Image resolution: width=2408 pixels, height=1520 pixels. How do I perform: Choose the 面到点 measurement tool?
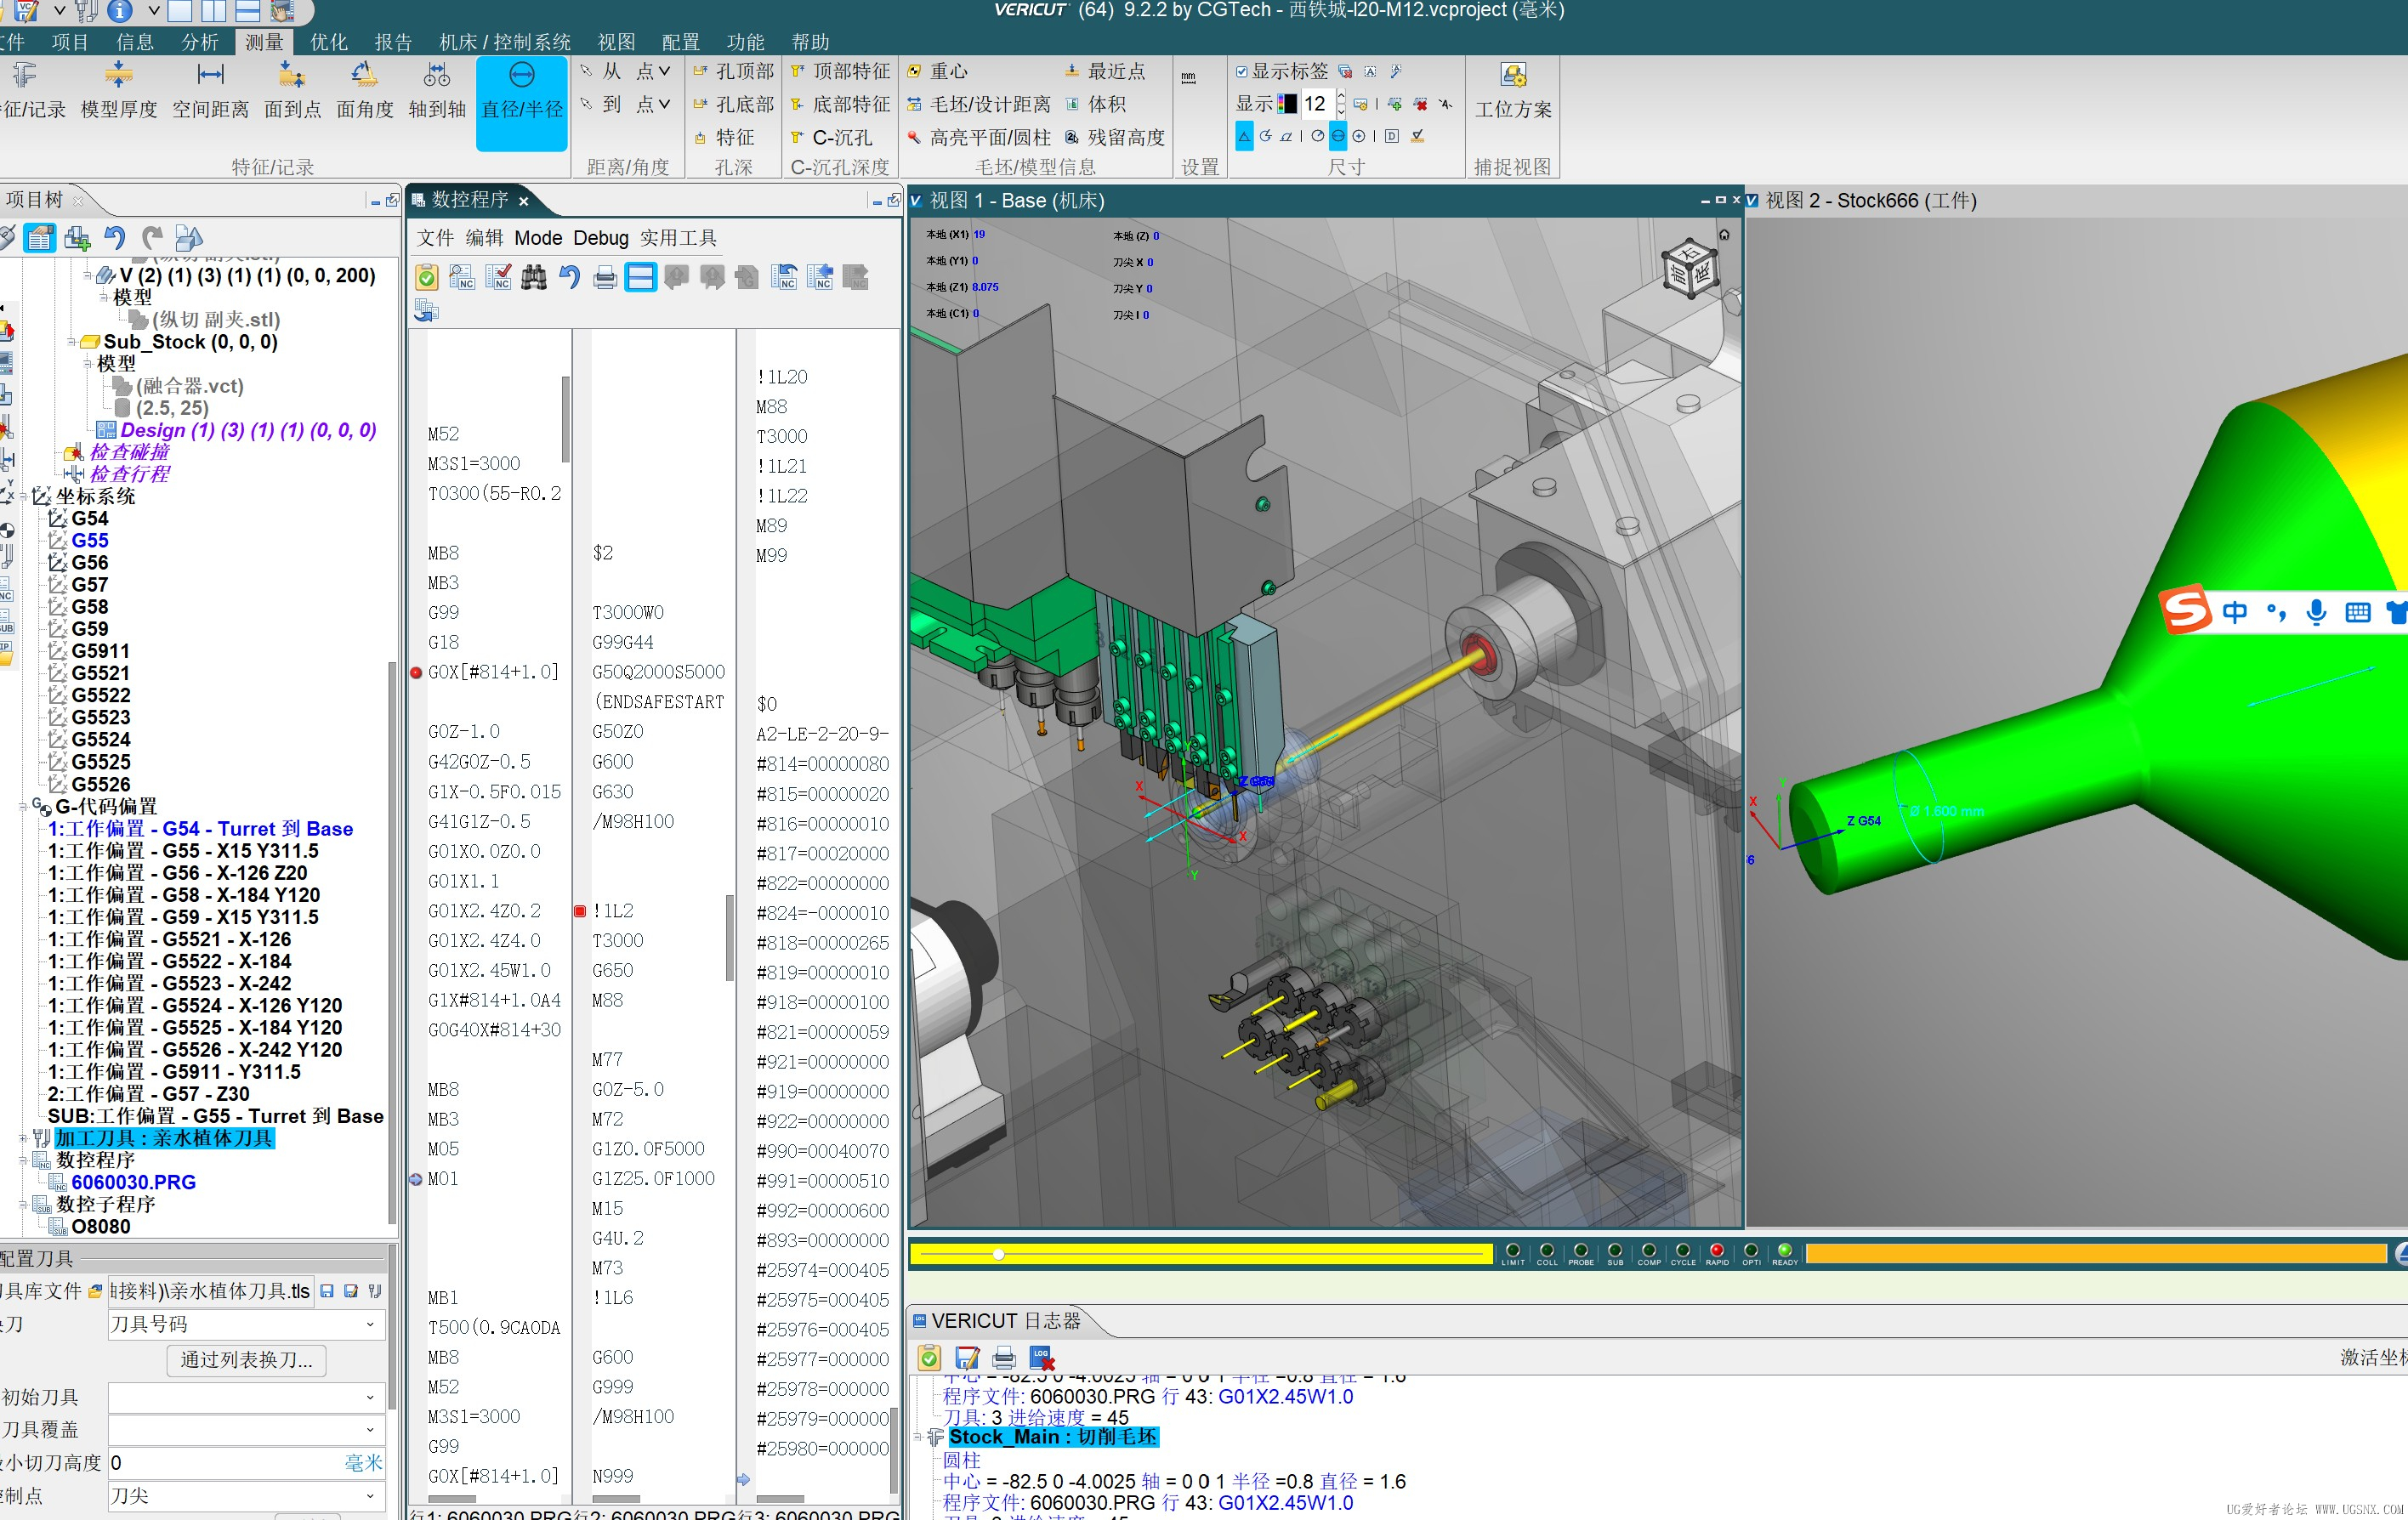coord(292,90)
